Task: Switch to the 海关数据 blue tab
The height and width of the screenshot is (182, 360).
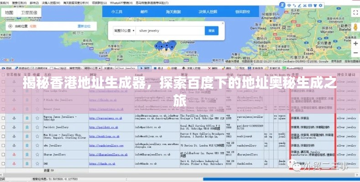Action: coord(173,12)
